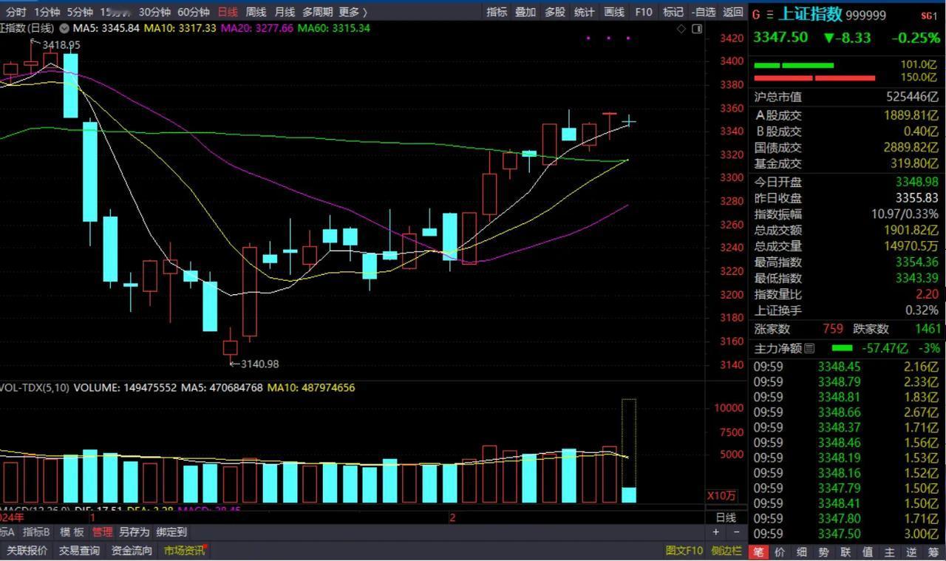Image resolution: width=946 pixels, height=561 pixels.
Task: Click the 沪总市值 value 525446亿
Action: pyautogui.click(x=912, y=97)
